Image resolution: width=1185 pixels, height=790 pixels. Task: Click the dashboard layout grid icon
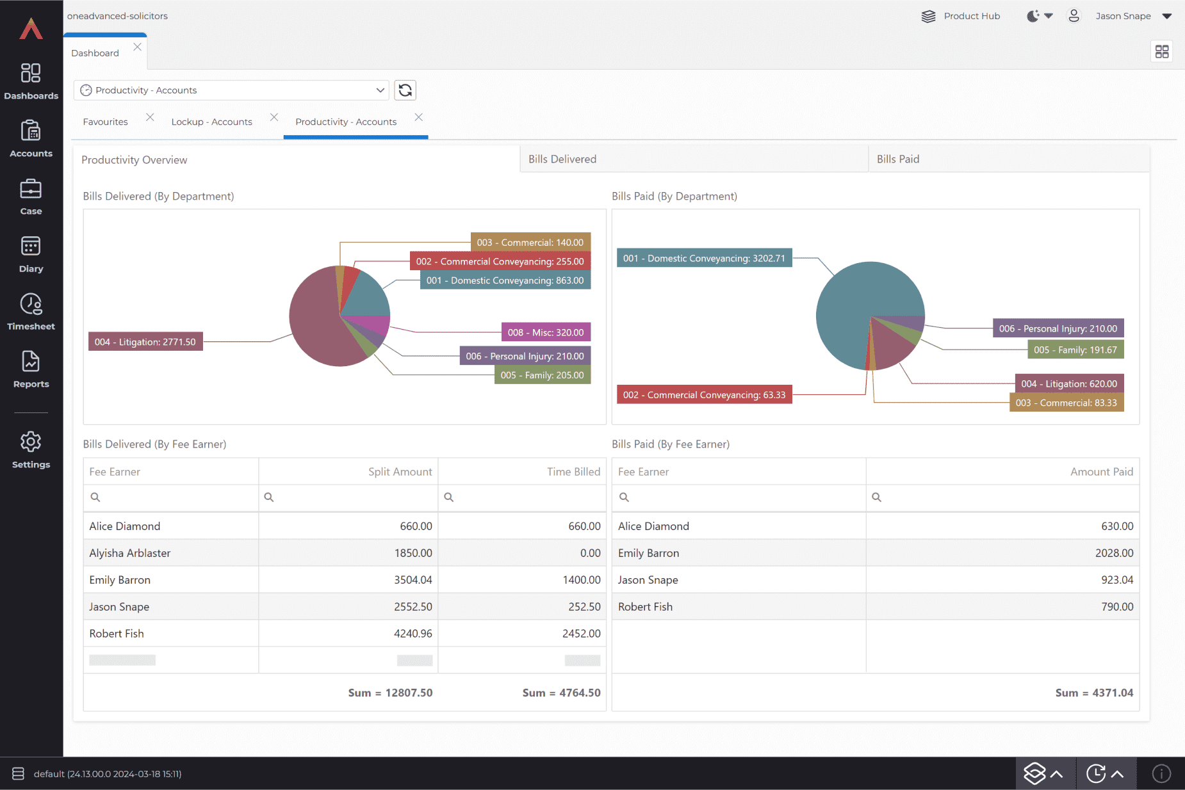1161,51
